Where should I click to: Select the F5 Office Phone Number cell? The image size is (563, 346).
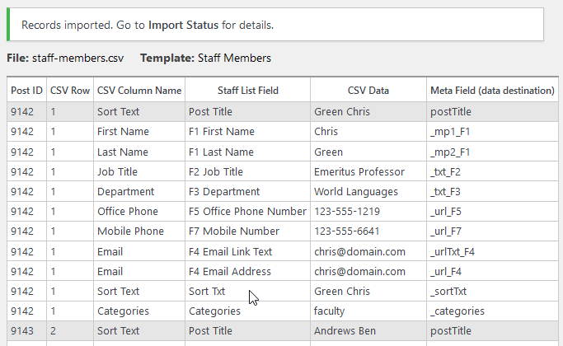pos(247,212)
